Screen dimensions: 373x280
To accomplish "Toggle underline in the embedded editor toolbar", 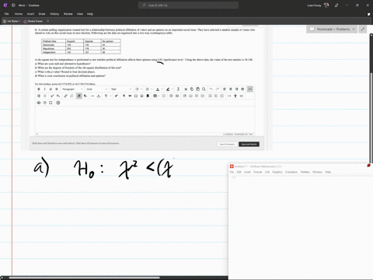I will 51,89.
